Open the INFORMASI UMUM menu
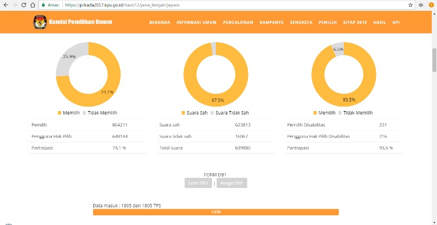The image size is (437, 225). (197, 23)
